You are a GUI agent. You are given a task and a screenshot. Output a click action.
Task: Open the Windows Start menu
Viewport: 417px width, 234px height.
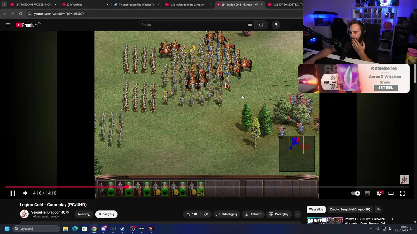(7, 229)
